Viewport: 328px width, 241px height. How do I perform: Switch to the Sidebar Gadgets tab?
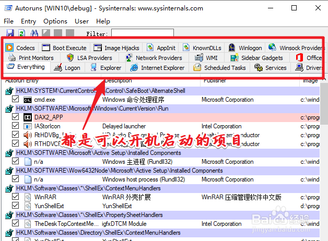[257, 57]
